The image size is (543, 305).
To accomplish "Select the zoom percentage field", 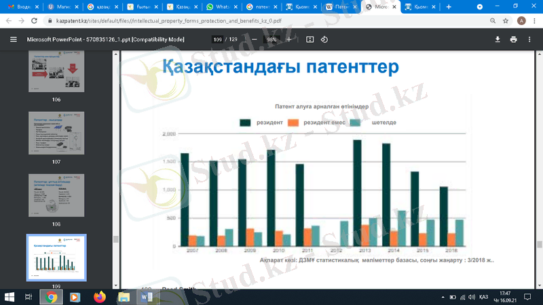I will (271, 39).
